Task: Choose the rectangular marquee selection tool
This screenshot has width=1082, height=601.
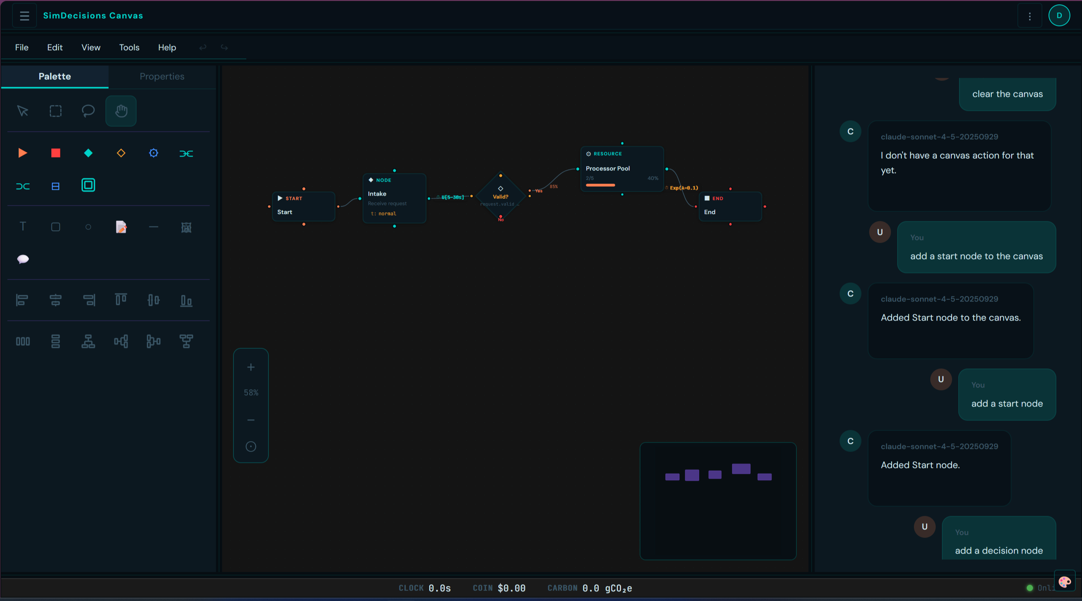Action: 56,111
